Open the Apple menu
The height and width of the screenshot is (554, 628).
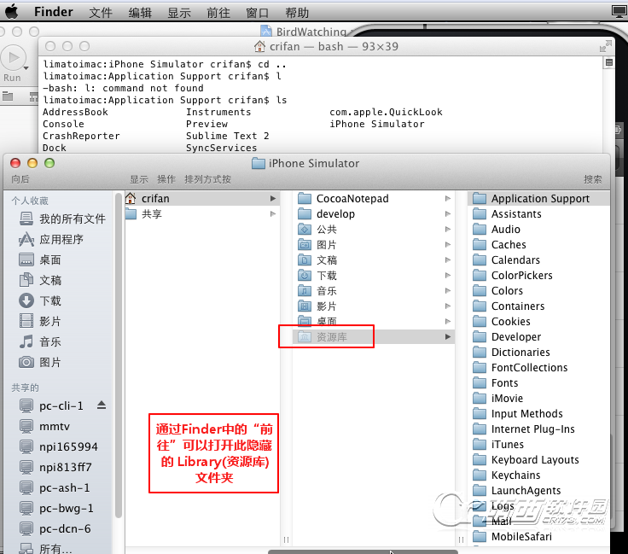coord(12,12)
